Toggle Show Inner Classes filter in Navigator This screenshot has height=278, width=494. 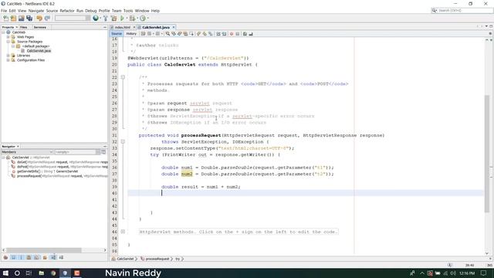(37, 257)
